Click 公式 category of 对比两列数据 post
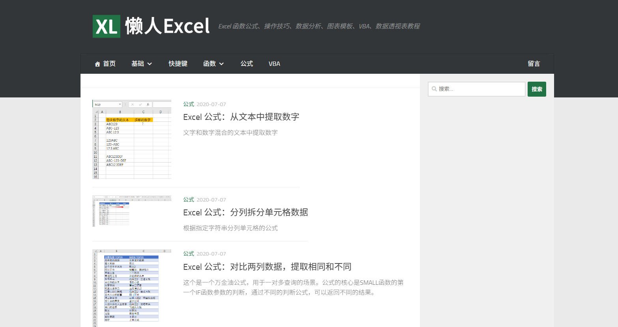 pyautogui.click(x=189, y=254)
